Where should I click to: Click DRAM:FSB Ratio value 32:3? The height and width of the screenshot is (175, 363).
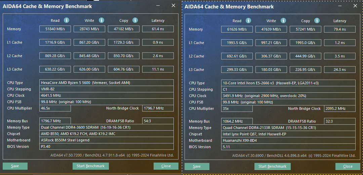[339, 121]
